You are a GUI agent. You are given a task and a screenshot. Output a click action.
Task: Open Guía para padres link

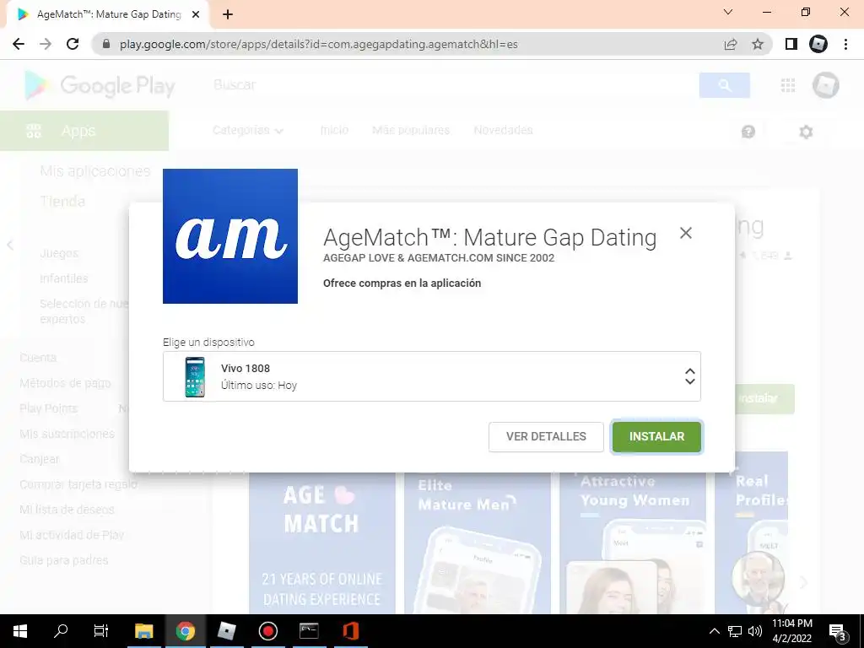(63, 560)
